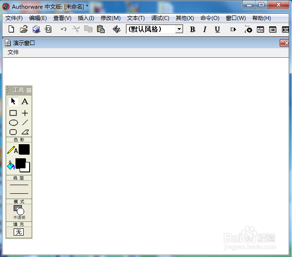
Task: Open the Help(H) menu
Action: tap(261, 18)
